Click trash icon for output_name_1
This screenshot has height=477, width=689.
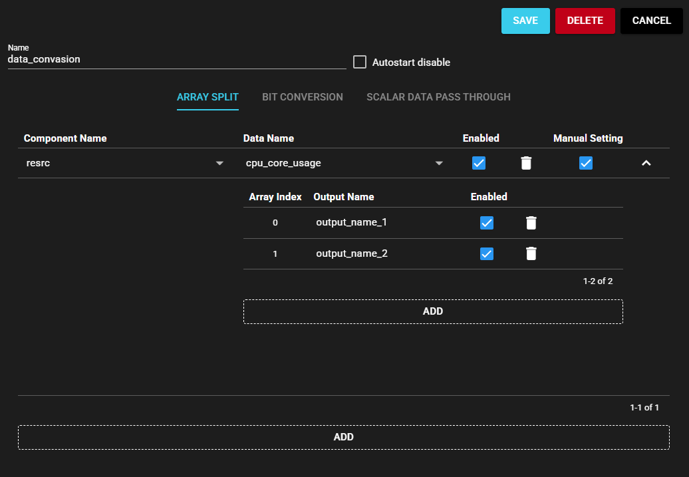click(x=531, y=223)
